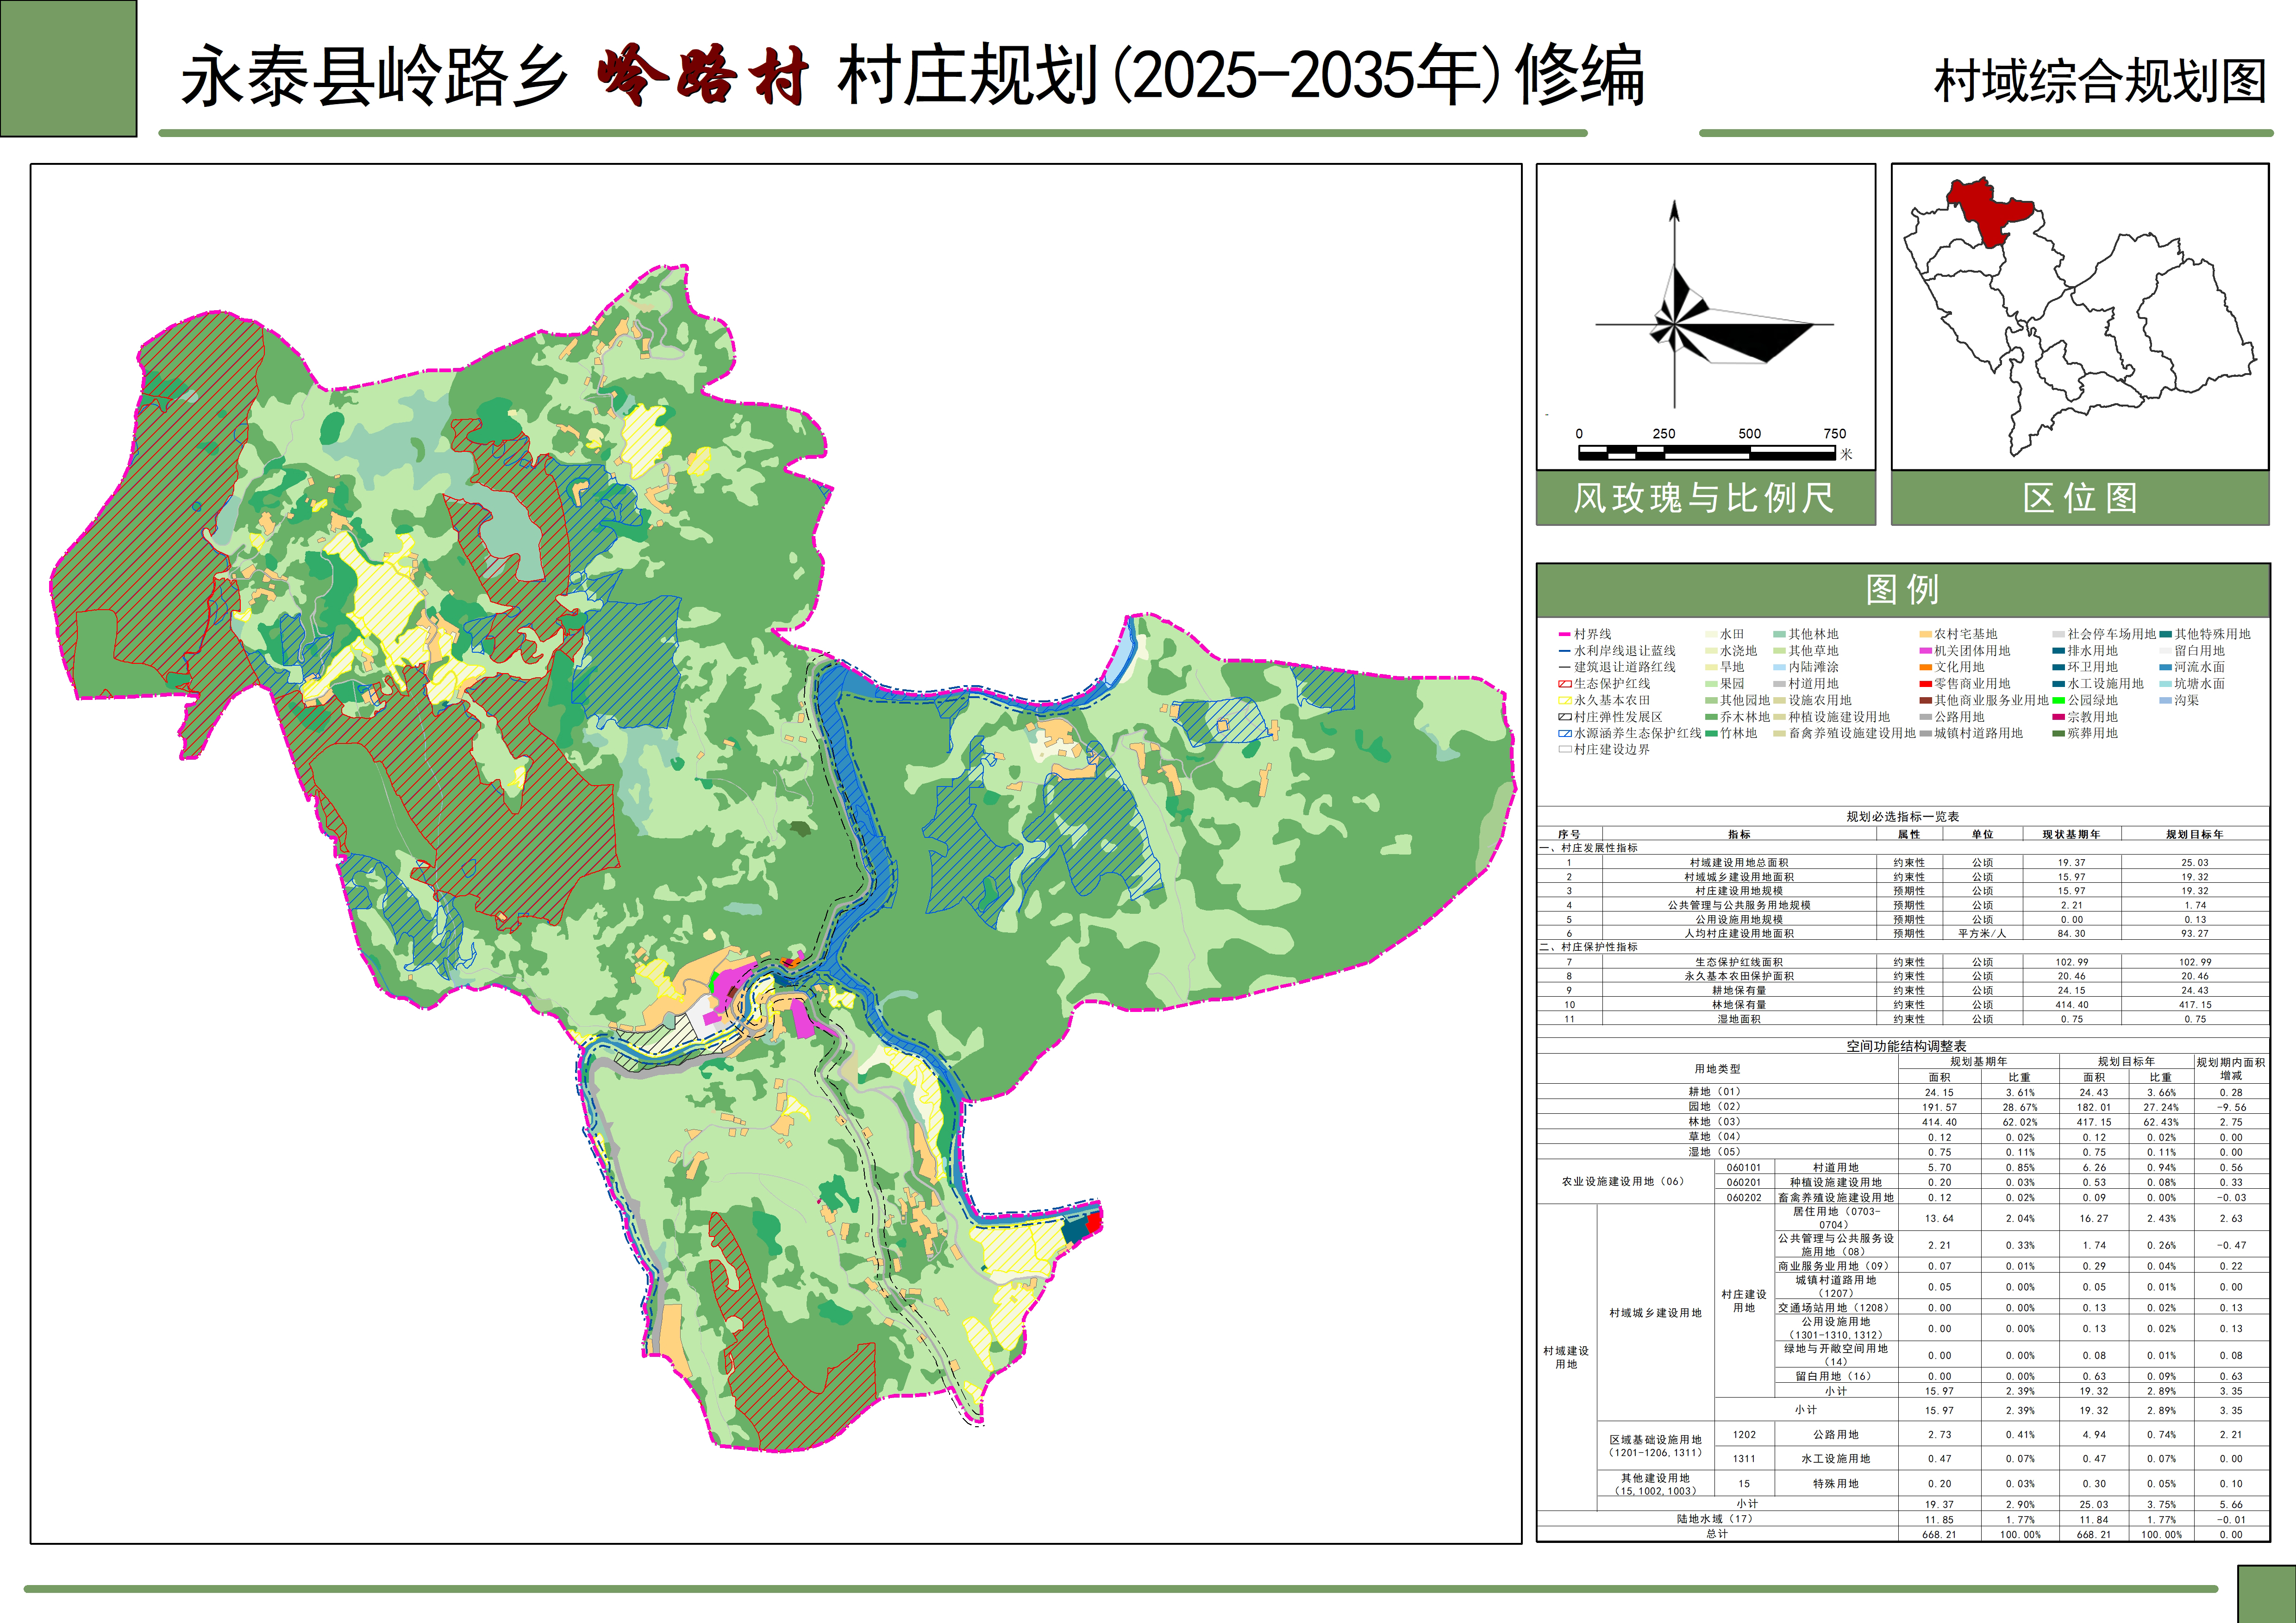This screenshot has height=1623, width=2296.
Task: Click the magenta 村界线 legend line symbol
Action: coord(1565,634)
